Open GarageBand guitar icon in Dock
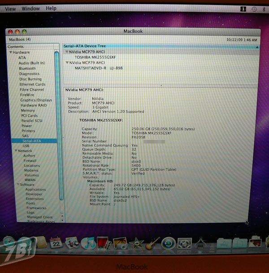Screen dimensions: 269x273 [152, 243]
